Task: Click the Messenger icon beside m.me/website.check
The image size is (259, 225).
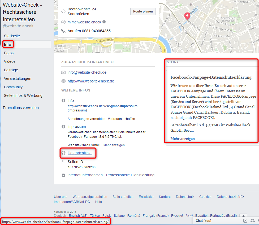Action: click(63, 22)
